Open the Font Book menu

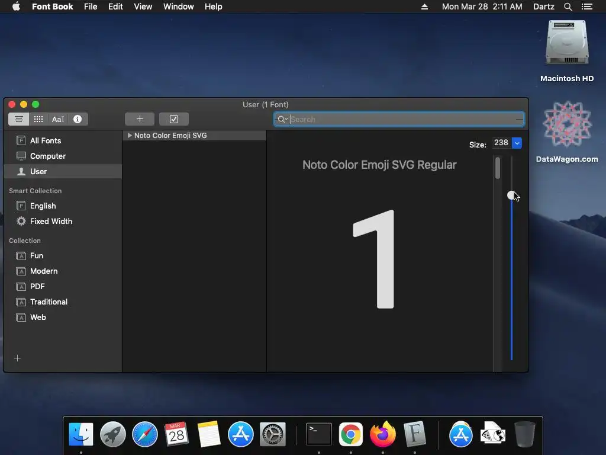tap(52, 7)
